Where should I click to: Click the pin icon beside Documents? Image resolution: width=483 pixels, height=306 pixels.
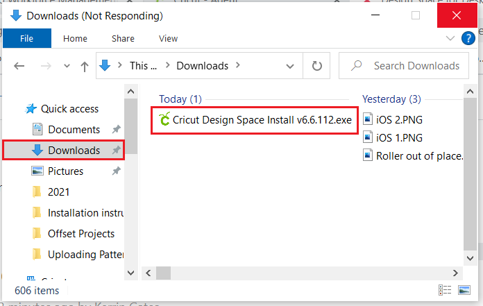116,129
